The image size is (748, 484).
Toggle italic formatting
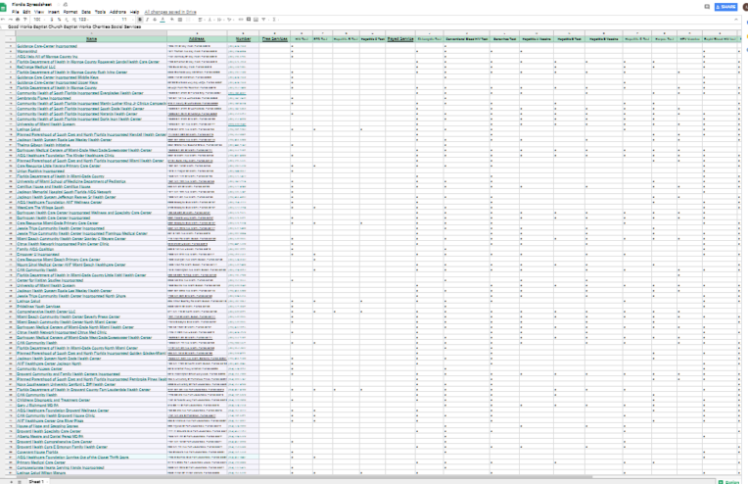tap(147, 20)
